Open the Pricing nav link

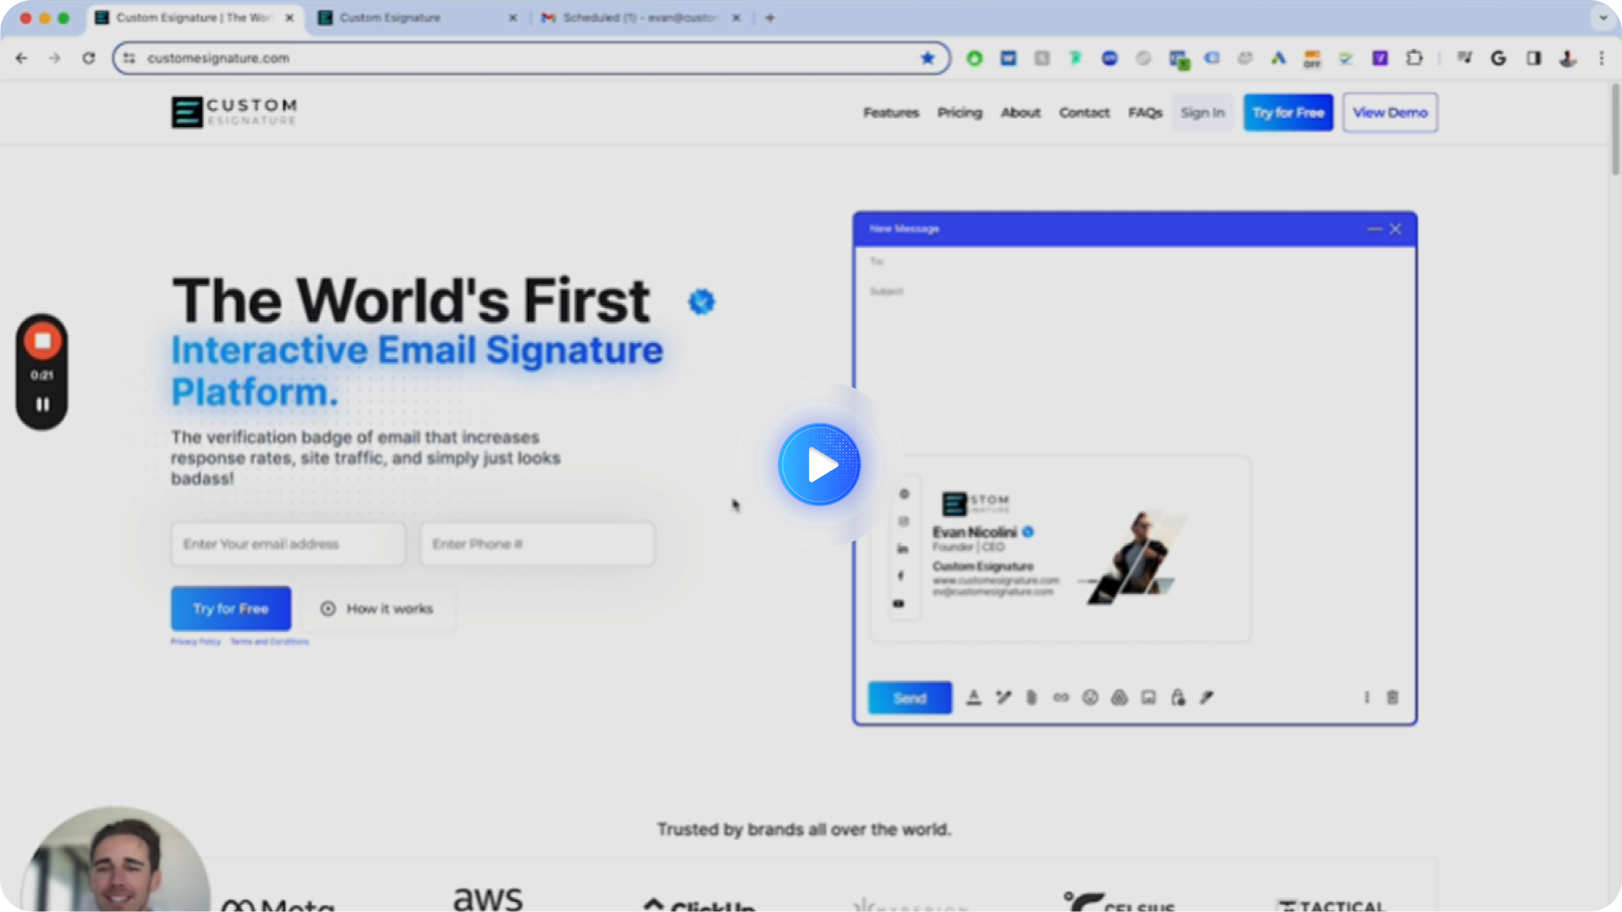pyautogui.click(x=960, y=113)
